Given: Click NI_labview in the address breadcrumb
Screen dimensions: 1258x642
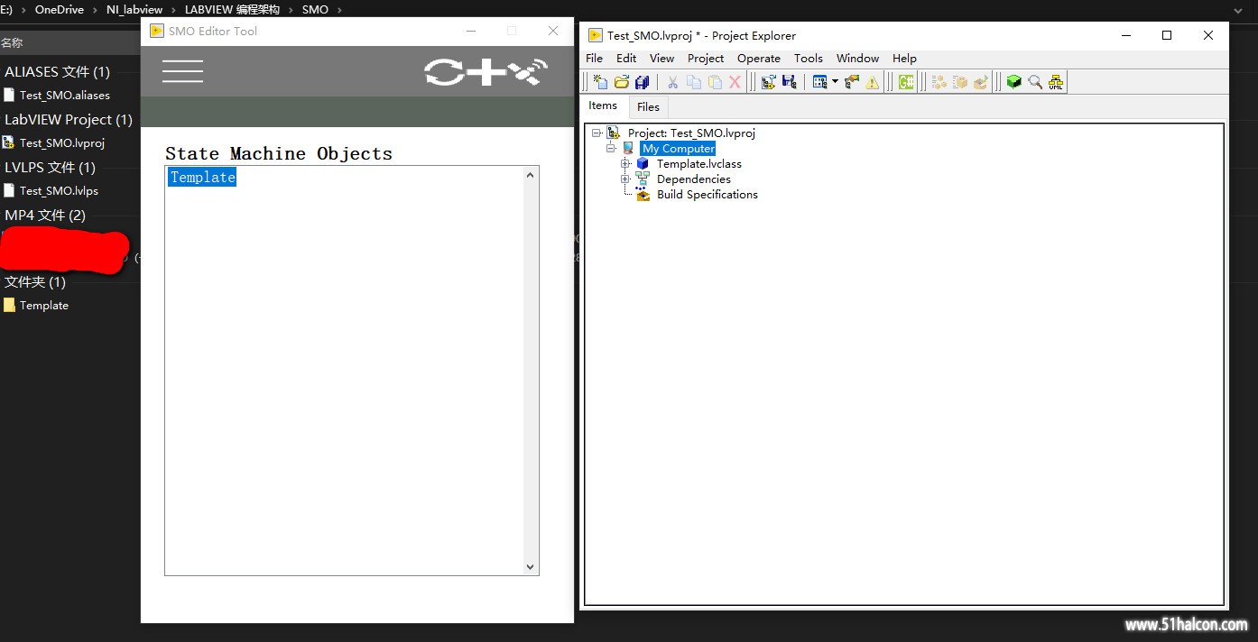Looking at the screenshot, I should coord(134,9).
